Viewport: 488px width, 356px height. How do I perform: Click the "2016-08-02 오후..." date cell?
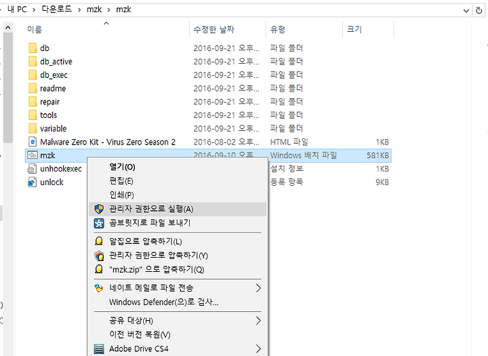(226, 142)
